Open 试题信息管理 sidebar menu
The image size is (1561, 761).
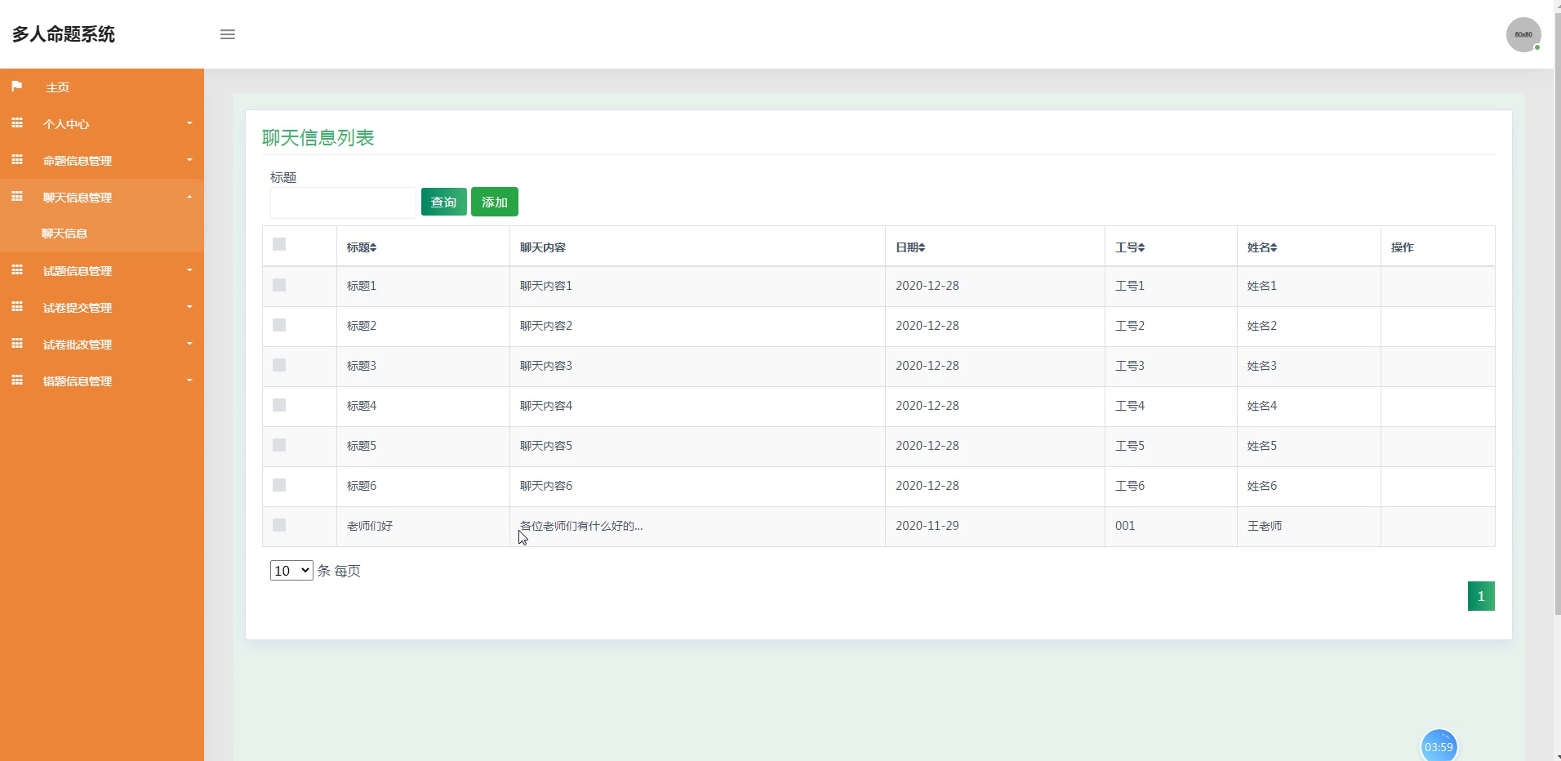[78, 271]
